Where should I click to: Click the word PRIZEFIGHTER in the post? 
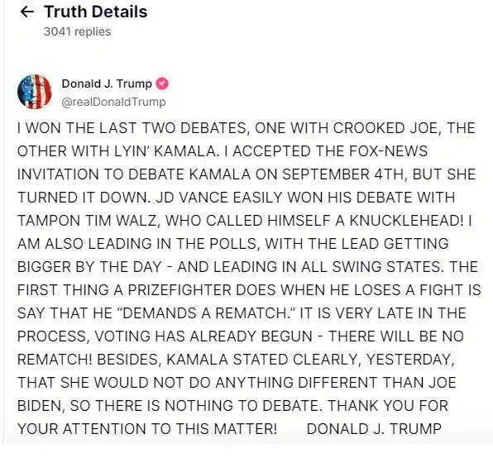tap(179, 290)
